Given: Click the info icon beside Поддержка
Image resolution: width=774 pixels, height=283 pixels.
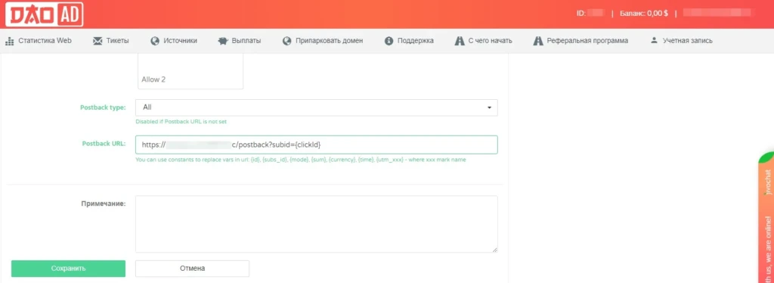Looking at the screenshot, I should (x=389, y=41).
